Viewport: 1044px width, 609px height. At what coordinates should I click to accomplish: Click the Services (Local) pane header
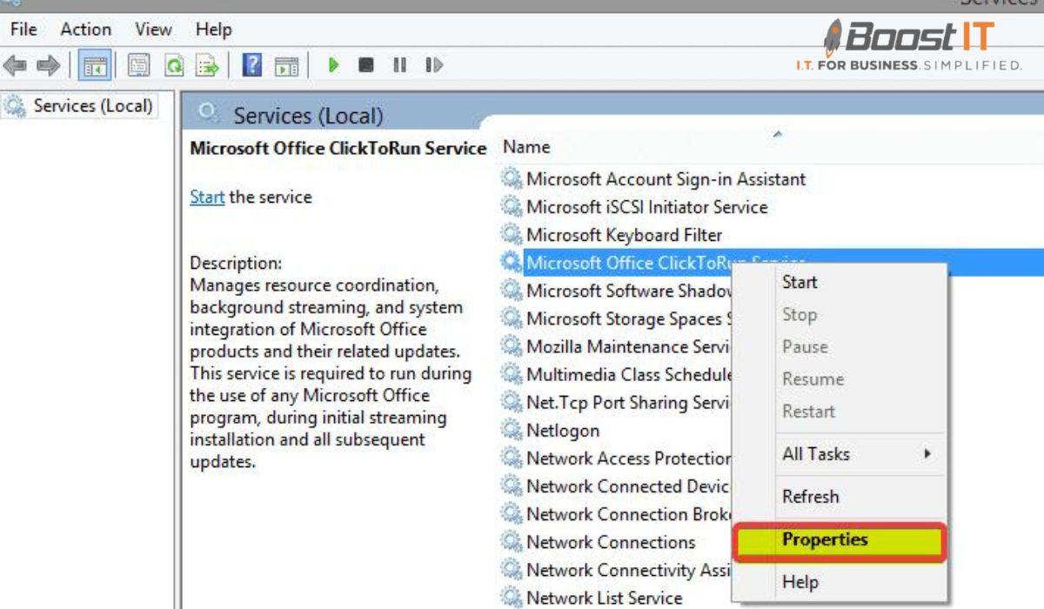(308, 115)
